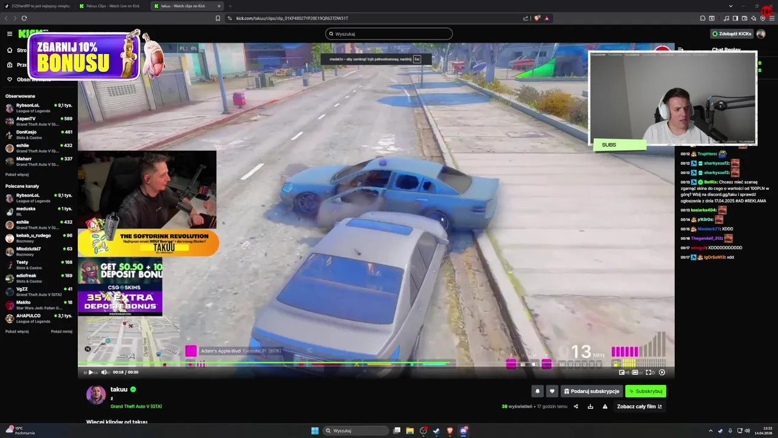Click BotRix username in chat
778x438 pixels.
click(711, 182)
